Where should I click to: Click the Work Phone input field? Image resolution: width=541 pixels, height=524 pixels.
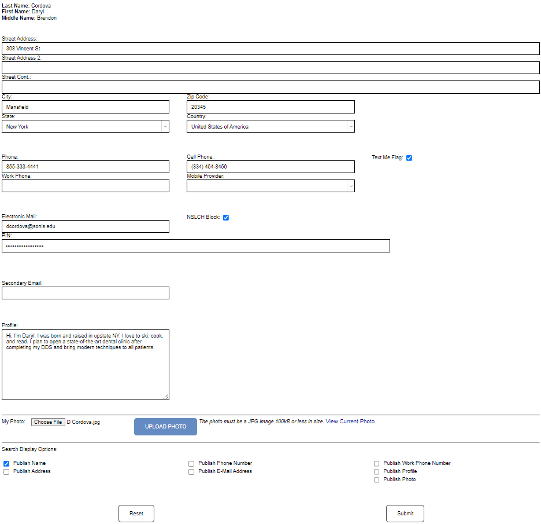[x=86, y=185]
